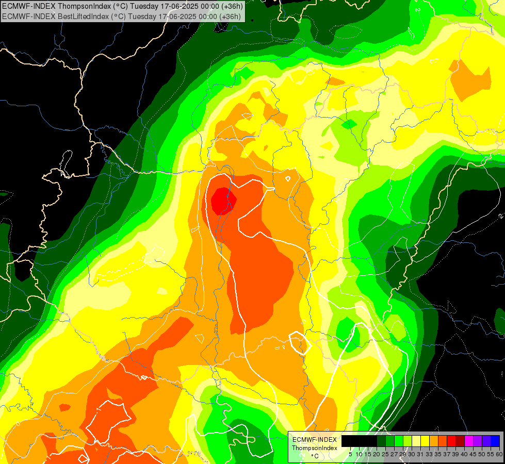The image size is (505, 464).
Task: Click the legend tick label 40
Action: 465,454
